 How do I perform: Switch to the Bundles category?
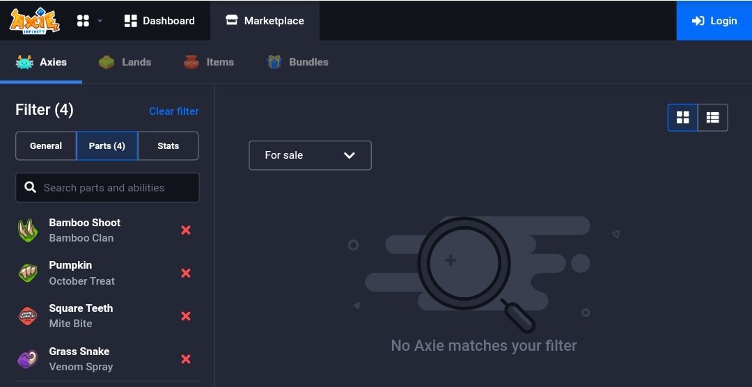[297, 63]
